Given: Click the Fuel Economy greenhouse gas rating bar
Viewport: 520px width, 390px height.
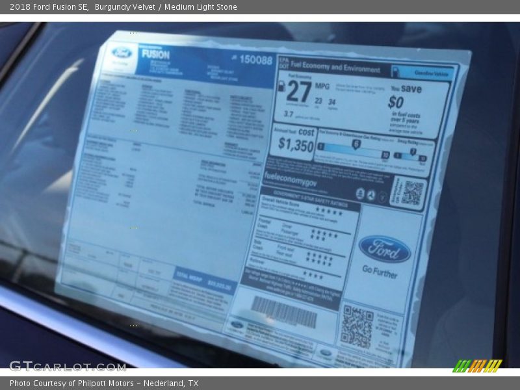Looking at the screenshot, I should [x=353, y=150].
